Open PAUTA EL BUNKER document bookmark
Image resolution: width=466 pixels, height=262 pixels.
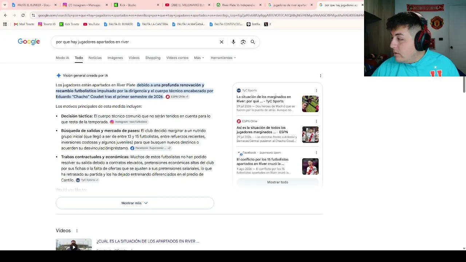click(118, 24)
